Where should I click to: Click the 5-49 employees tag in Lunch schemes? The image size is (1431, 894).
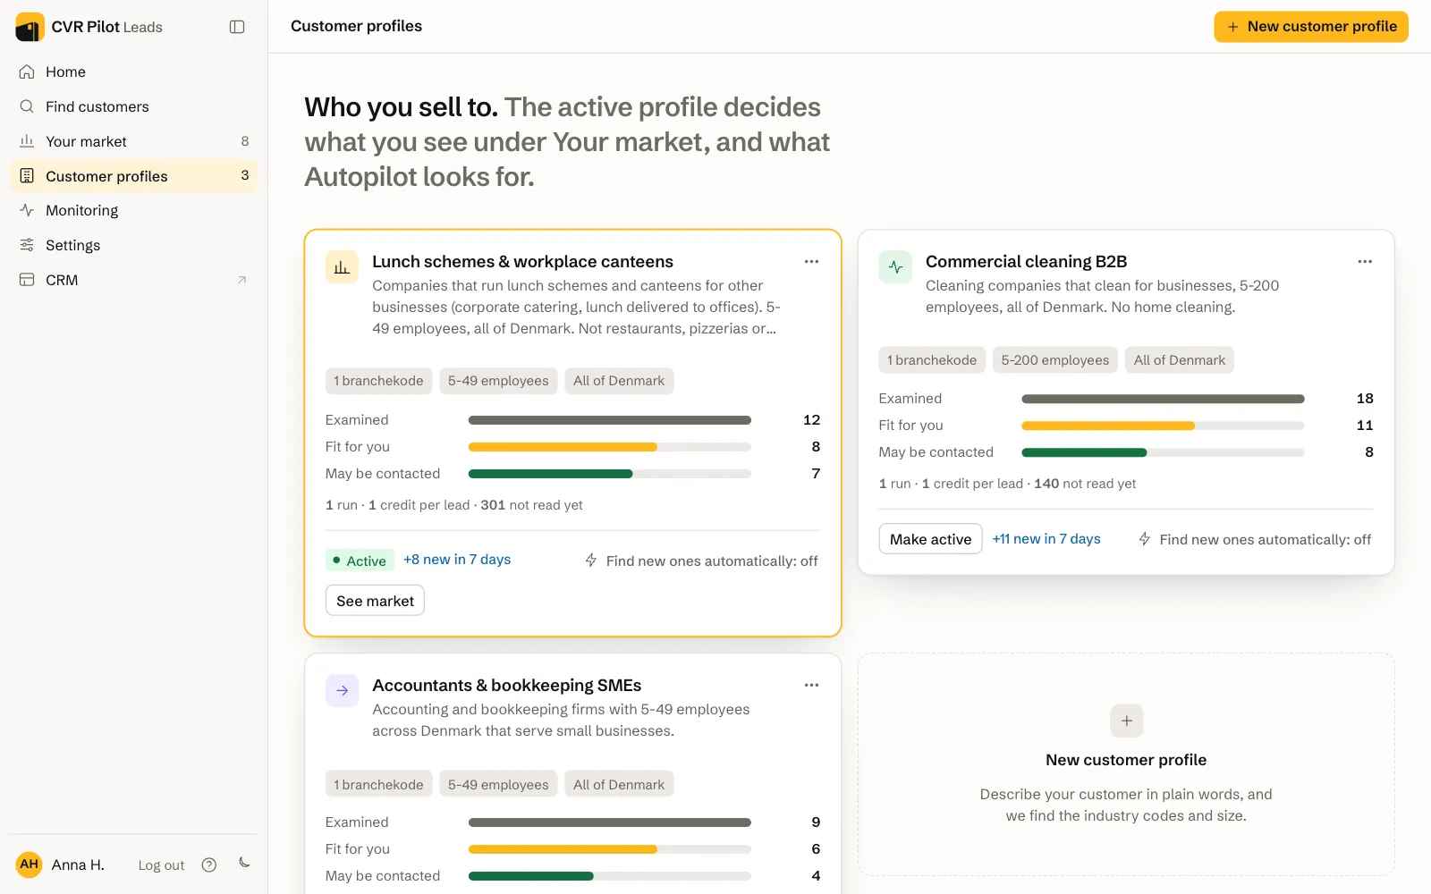click(498, 381)
